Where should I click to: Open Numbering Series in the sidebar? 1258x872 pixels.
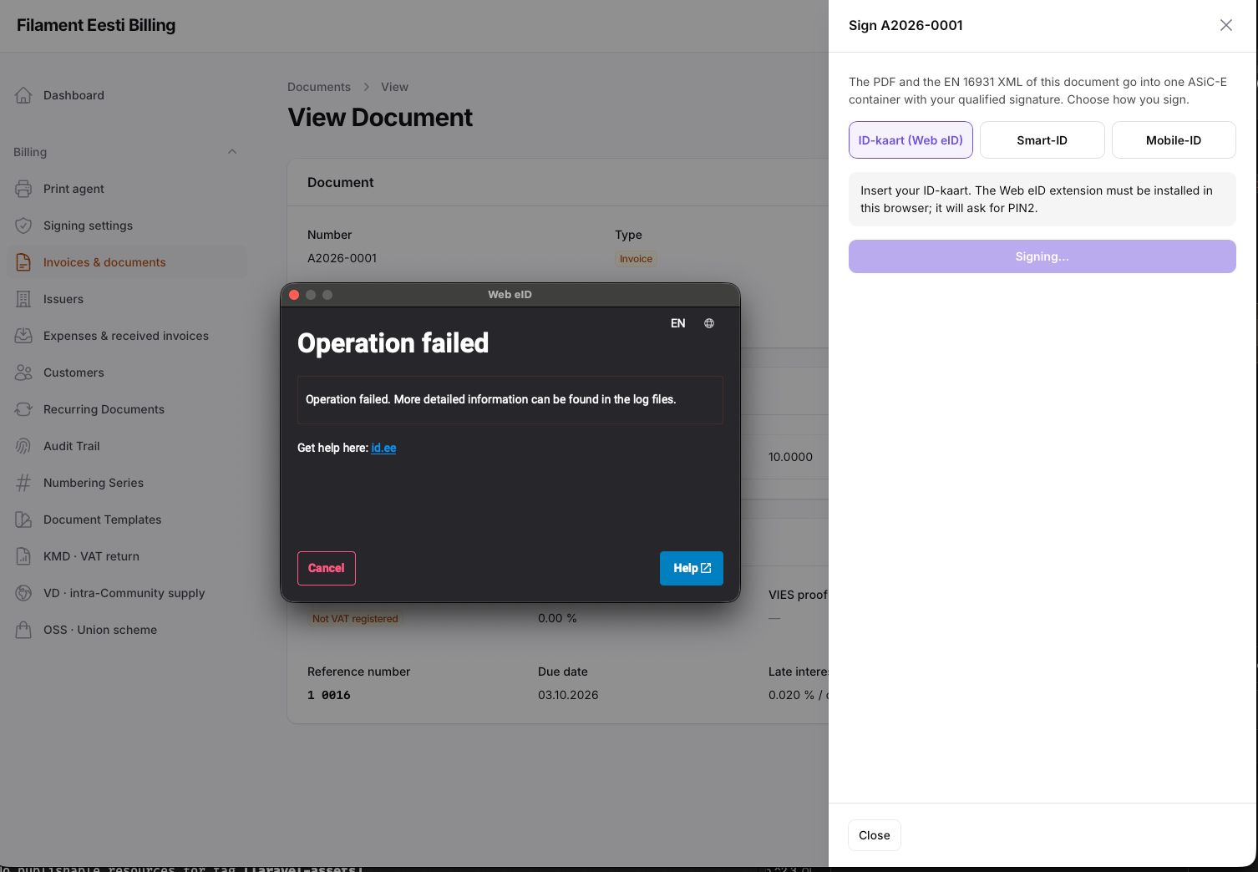pyautogui.click(x=127, y=483)
